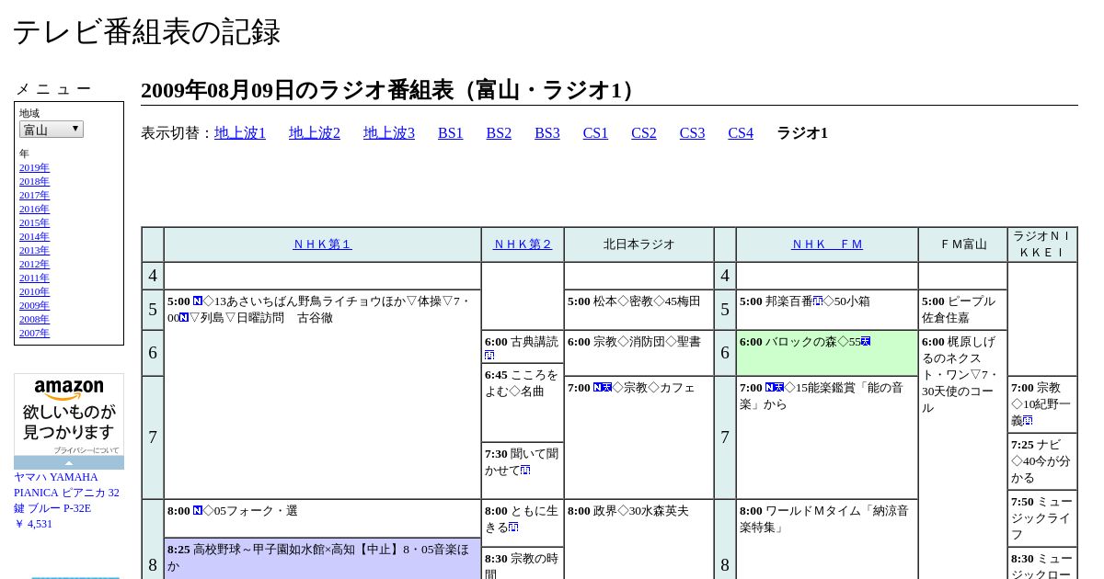Viewport: 1104px width, 579px height.
Task: Open the 2019年 archive link
Action: [34, 167]
